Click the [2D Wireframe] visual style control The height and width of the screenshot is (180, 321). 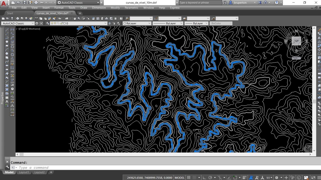(x=32, y=29)
